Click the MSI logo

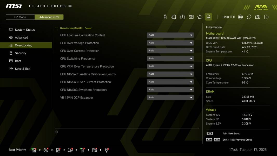[14, 6]
